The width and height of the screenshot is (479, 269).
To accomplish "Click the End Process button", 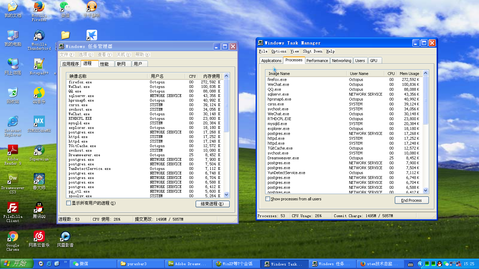I will tap(412, 200).
